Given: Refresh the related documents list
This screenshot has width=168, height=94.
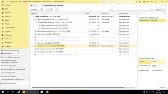Looking at the screenshot, I should click(x=56, y=9).
